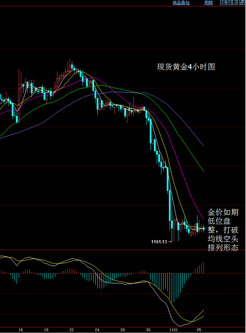The height and width of the screenshot is (333, 246).
Task: Select the 现货黄金4小时图 chart title text
Action: 186,67
